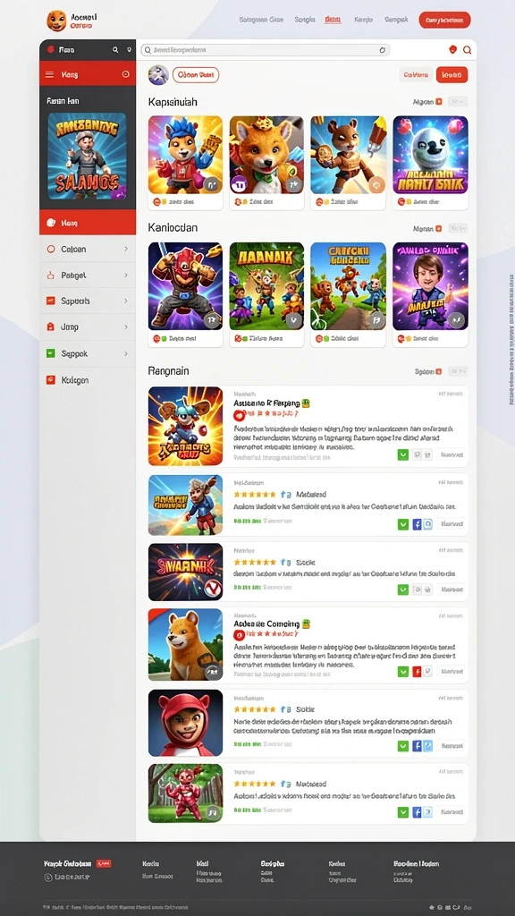Click the orange mascot logo in page header

pos(56,21)
